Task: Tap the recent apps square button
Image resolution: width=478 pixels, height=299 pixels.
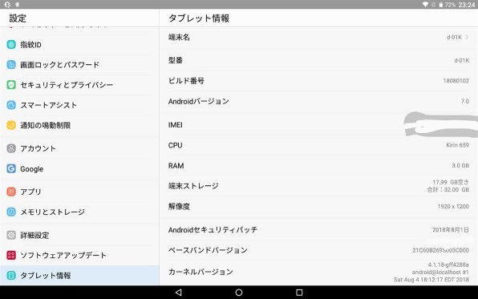Action: (299, 293)
